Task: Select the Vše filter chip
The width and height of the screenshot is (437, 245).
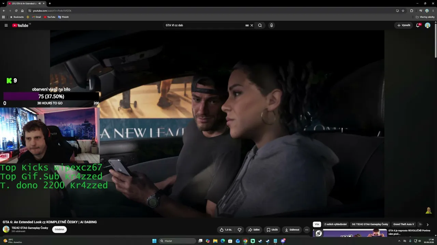Action: pos(317,224)
